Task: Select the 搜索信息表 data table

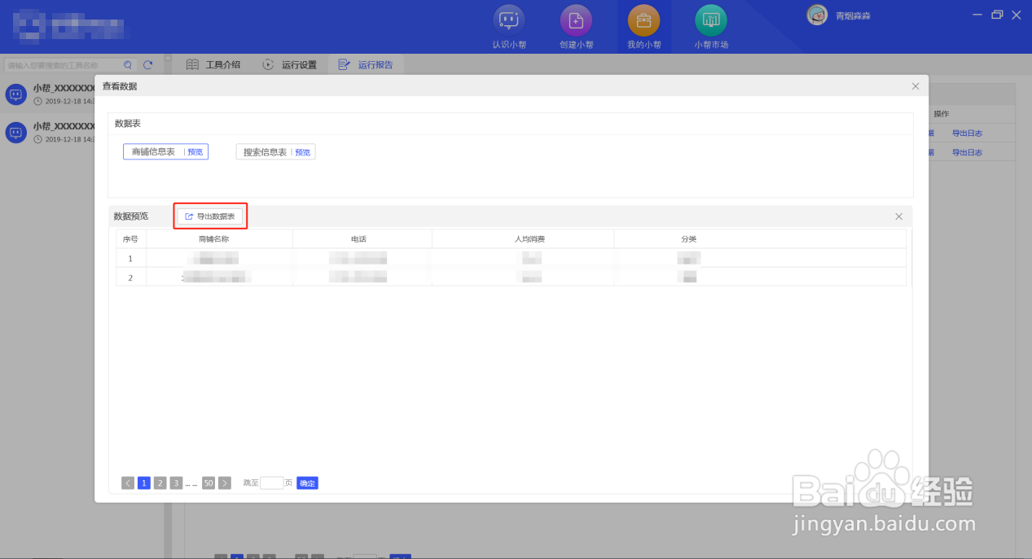Action: coord(265,152)
